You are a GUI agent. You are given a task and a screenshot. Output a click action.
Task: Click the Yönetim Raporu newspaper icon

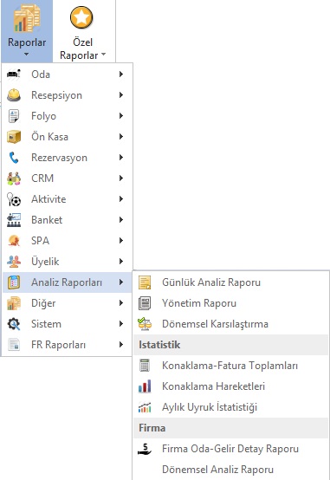click(x=145, y=303)
